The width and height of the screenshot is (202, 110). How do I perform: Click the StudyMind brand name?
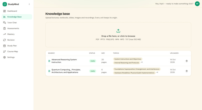(13, 4)
